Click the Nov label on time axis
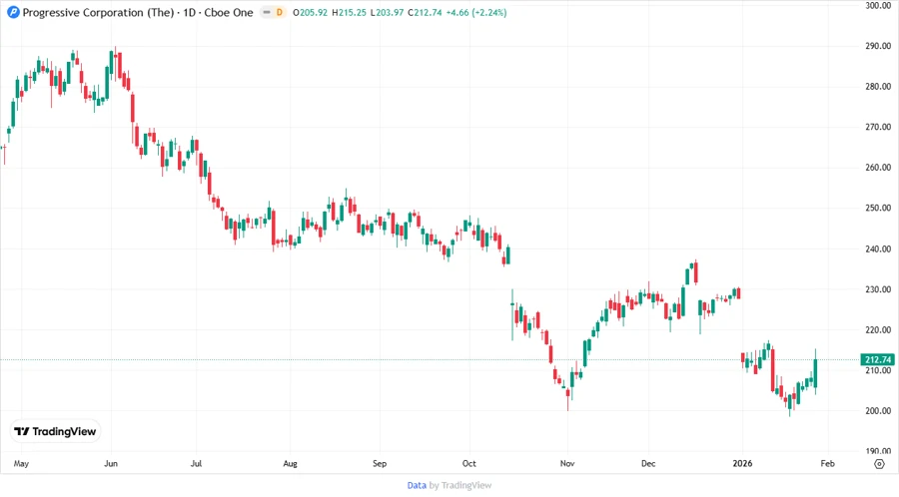899x497 pixels. (567, 463)
